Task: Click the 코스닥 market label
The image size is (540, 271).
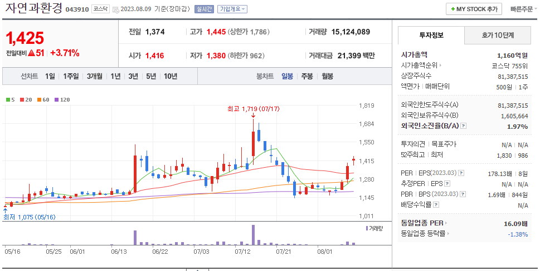Action: pos(100,9)
